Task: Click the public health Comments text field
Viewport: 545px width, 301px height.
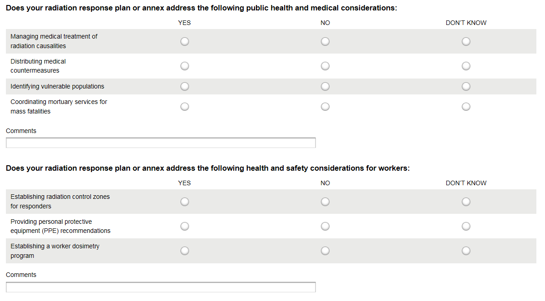Action: click(x=160, y=143)
